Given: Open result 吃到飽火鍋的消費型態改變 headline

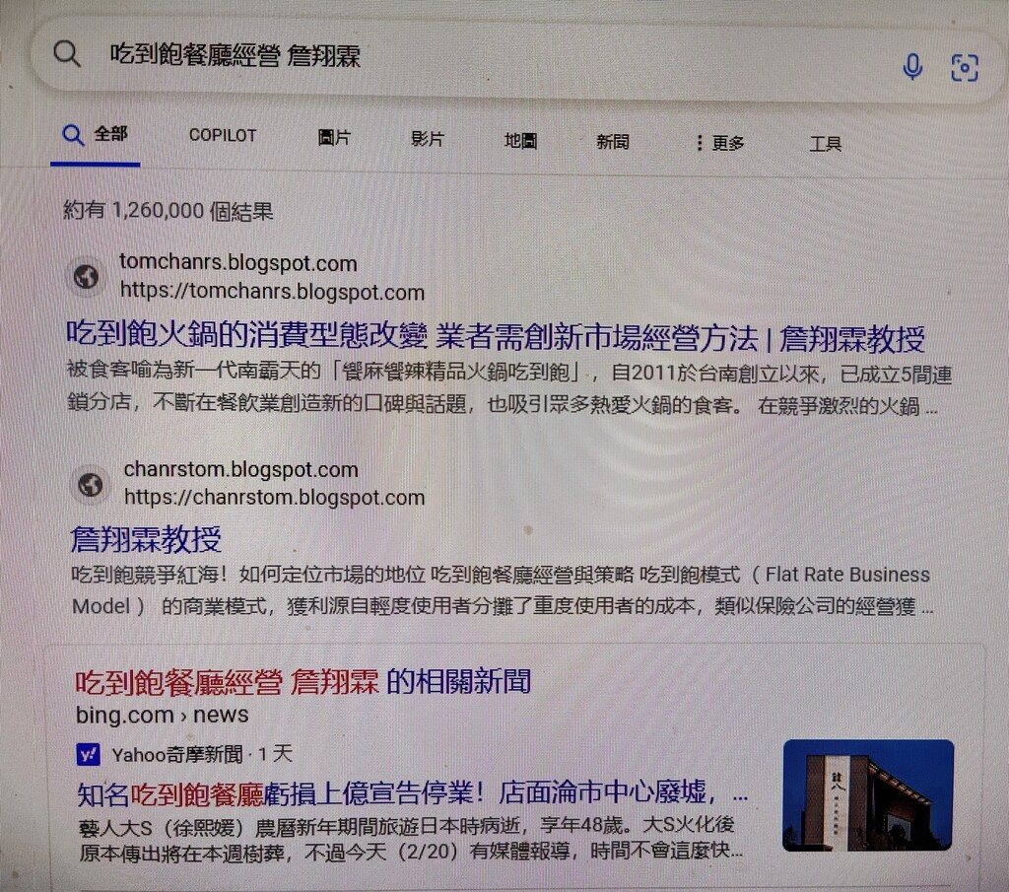Looking at the screenshot, I should point(496,336).
